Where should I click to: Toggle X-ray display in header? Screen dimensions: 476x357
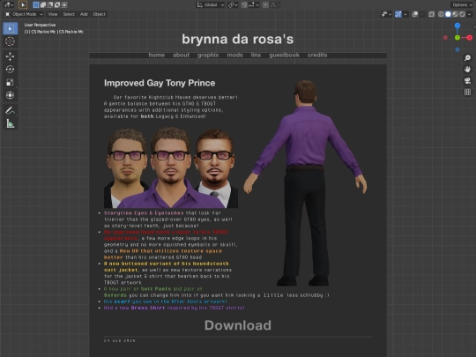click(431, 14)
